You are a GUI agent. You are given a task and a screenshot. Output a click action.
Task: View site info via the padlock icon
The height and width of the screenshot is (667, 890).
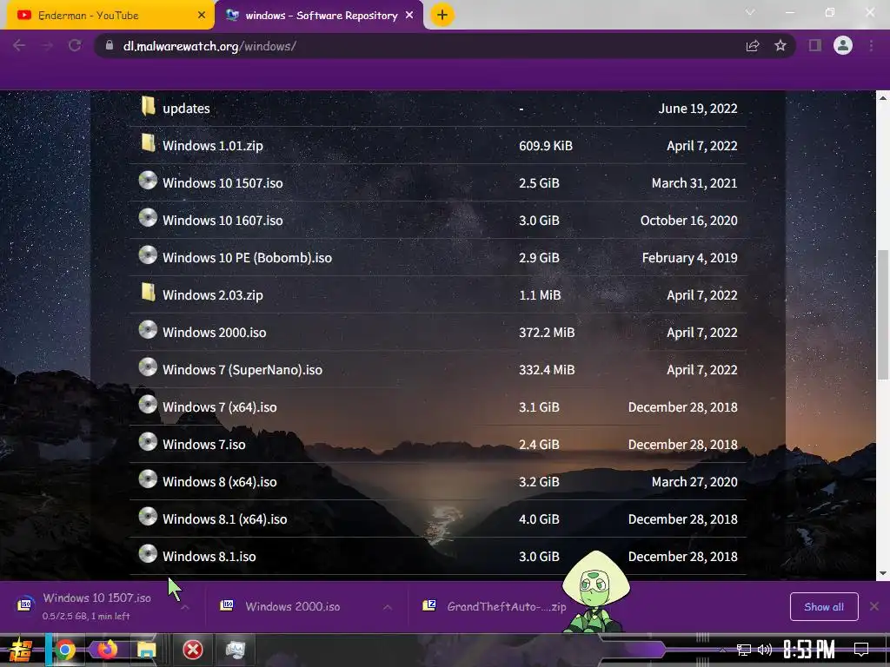109,45
